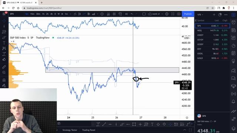Viewport: 237px width, 133px height.
Task: Open the thumbs-up icons tool
Action: point(4,59)
